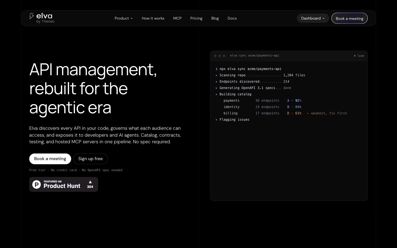The width and height of the screenshot is (397, 248).
Task: Visit the Blog link in navigation
Action: 215,18
